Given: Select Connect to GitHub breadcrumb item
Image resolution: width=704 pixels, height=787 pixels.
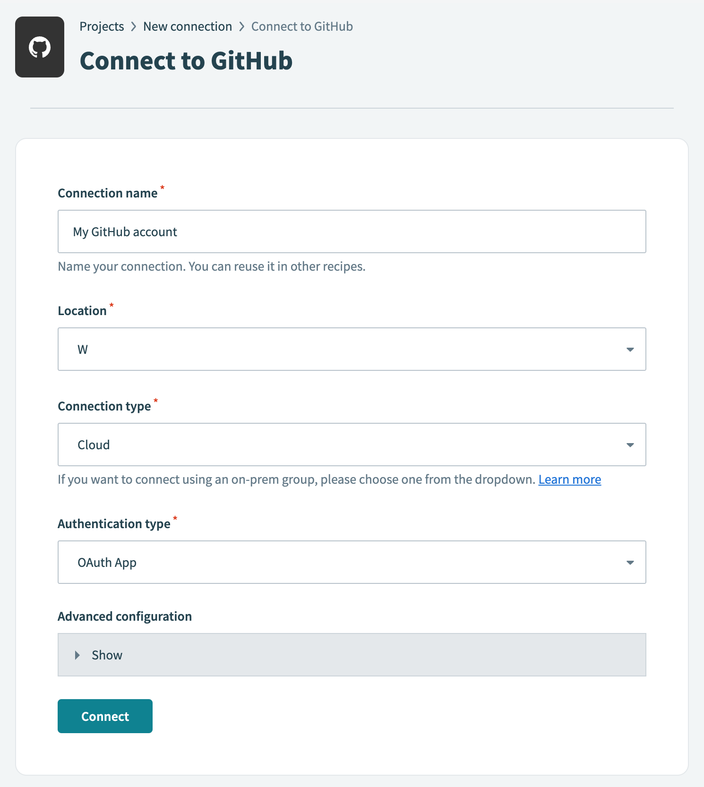Looking at the screenshot, I should pyautogui.click(x=302, y=26).
